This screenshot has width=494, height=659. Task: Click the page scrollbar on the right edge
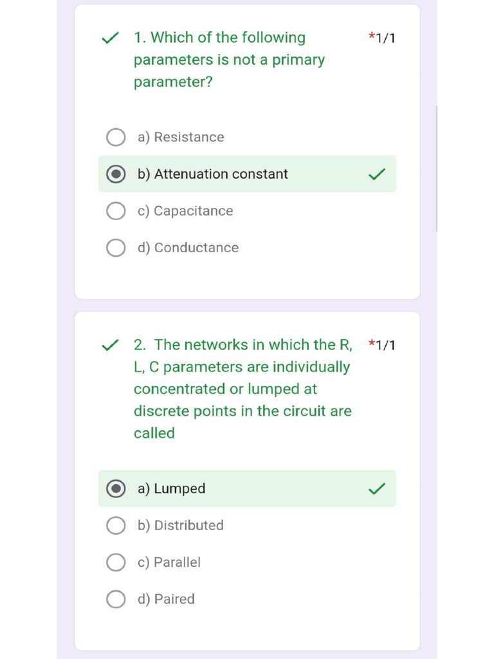(x=437, y=169)
